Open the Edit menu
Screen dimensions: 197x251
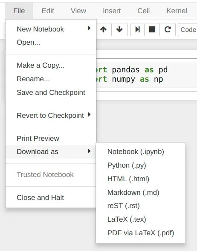48,11
